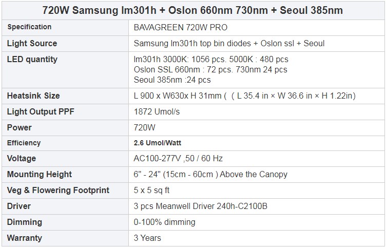386x247 pixels.
Task: Click the 720W power value
Action: tap(145, 127)
